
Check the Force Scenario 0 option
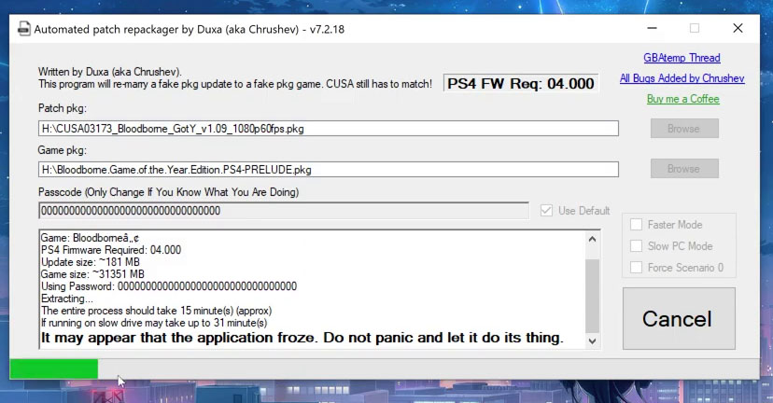[637, 268]
